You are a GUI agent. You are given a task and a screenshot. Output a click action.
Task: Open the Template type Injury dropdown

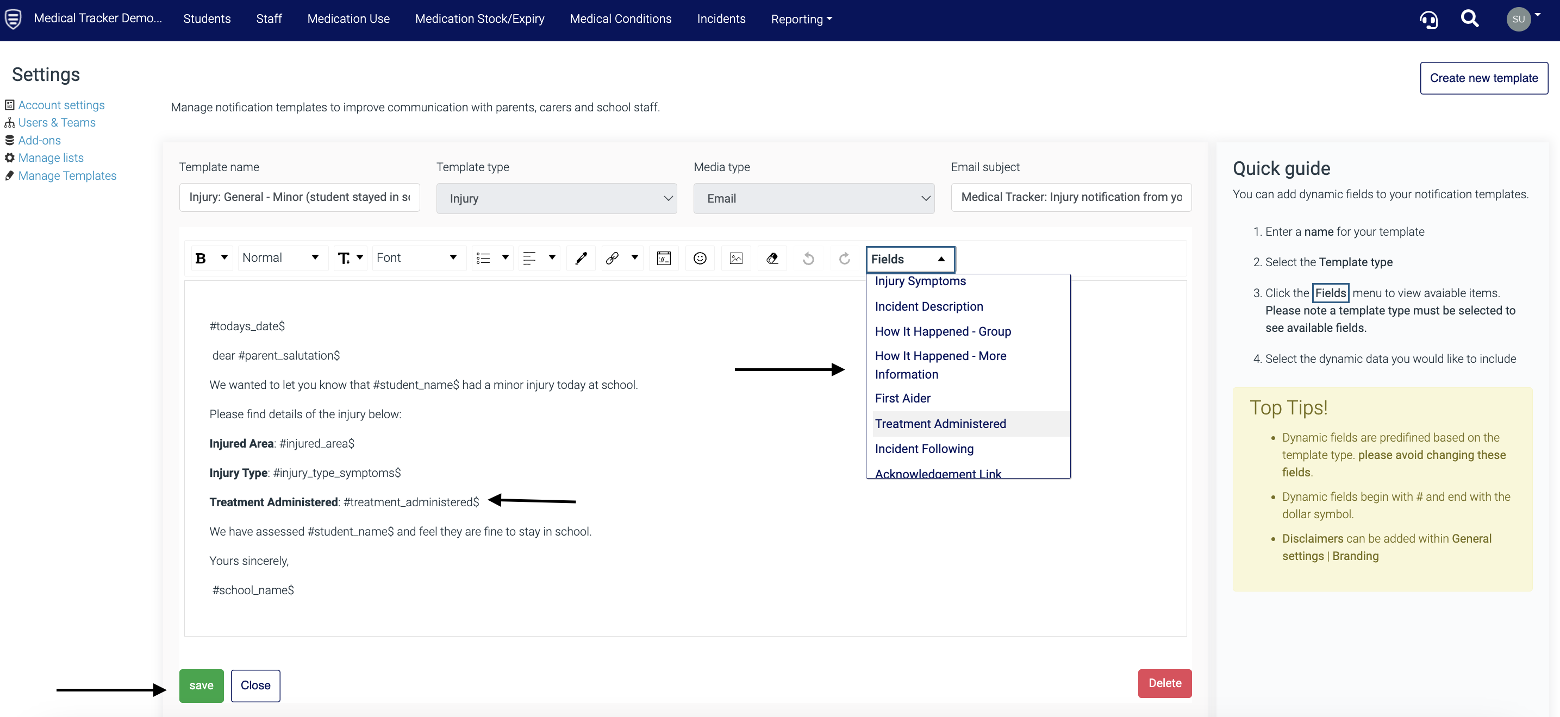pos(557,198)
